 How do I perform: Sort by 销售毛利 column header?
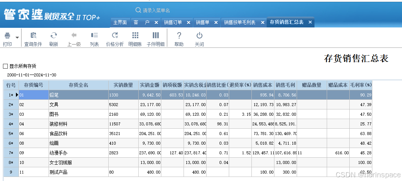pos(285,85)
